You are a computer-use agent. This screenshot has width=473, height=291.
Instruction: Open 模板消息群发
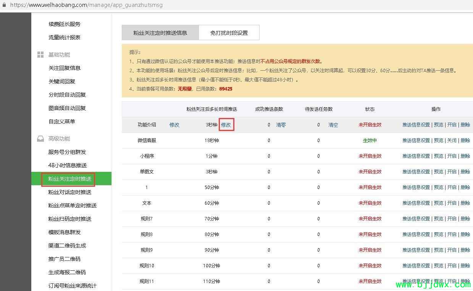point(65,232)
